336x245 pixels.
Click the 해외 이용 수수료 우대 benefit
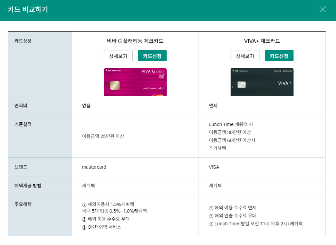106,219
